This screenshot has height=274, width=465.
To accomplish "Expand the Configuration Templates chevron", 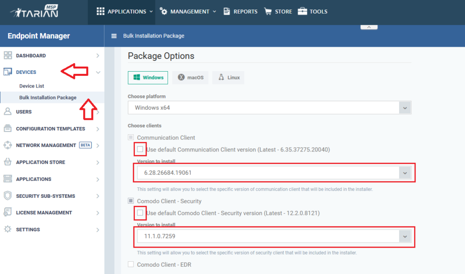I will [98, 129].
